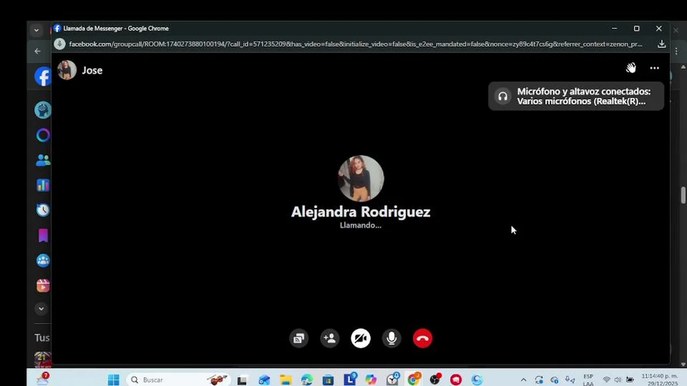The image size is (687, 386).
Task: Open Task View on the taskbar
Action: [x=243, y=380]
